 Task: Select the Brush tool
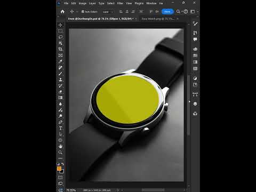tap(60, 74)
